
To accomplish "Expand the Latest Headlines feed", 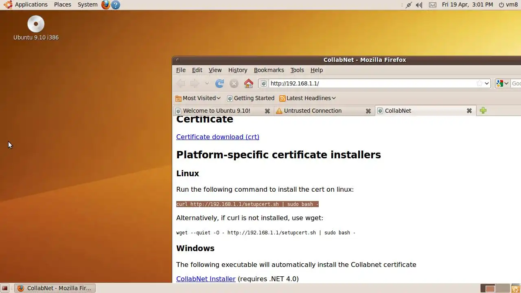I will (x=307, y=98).
